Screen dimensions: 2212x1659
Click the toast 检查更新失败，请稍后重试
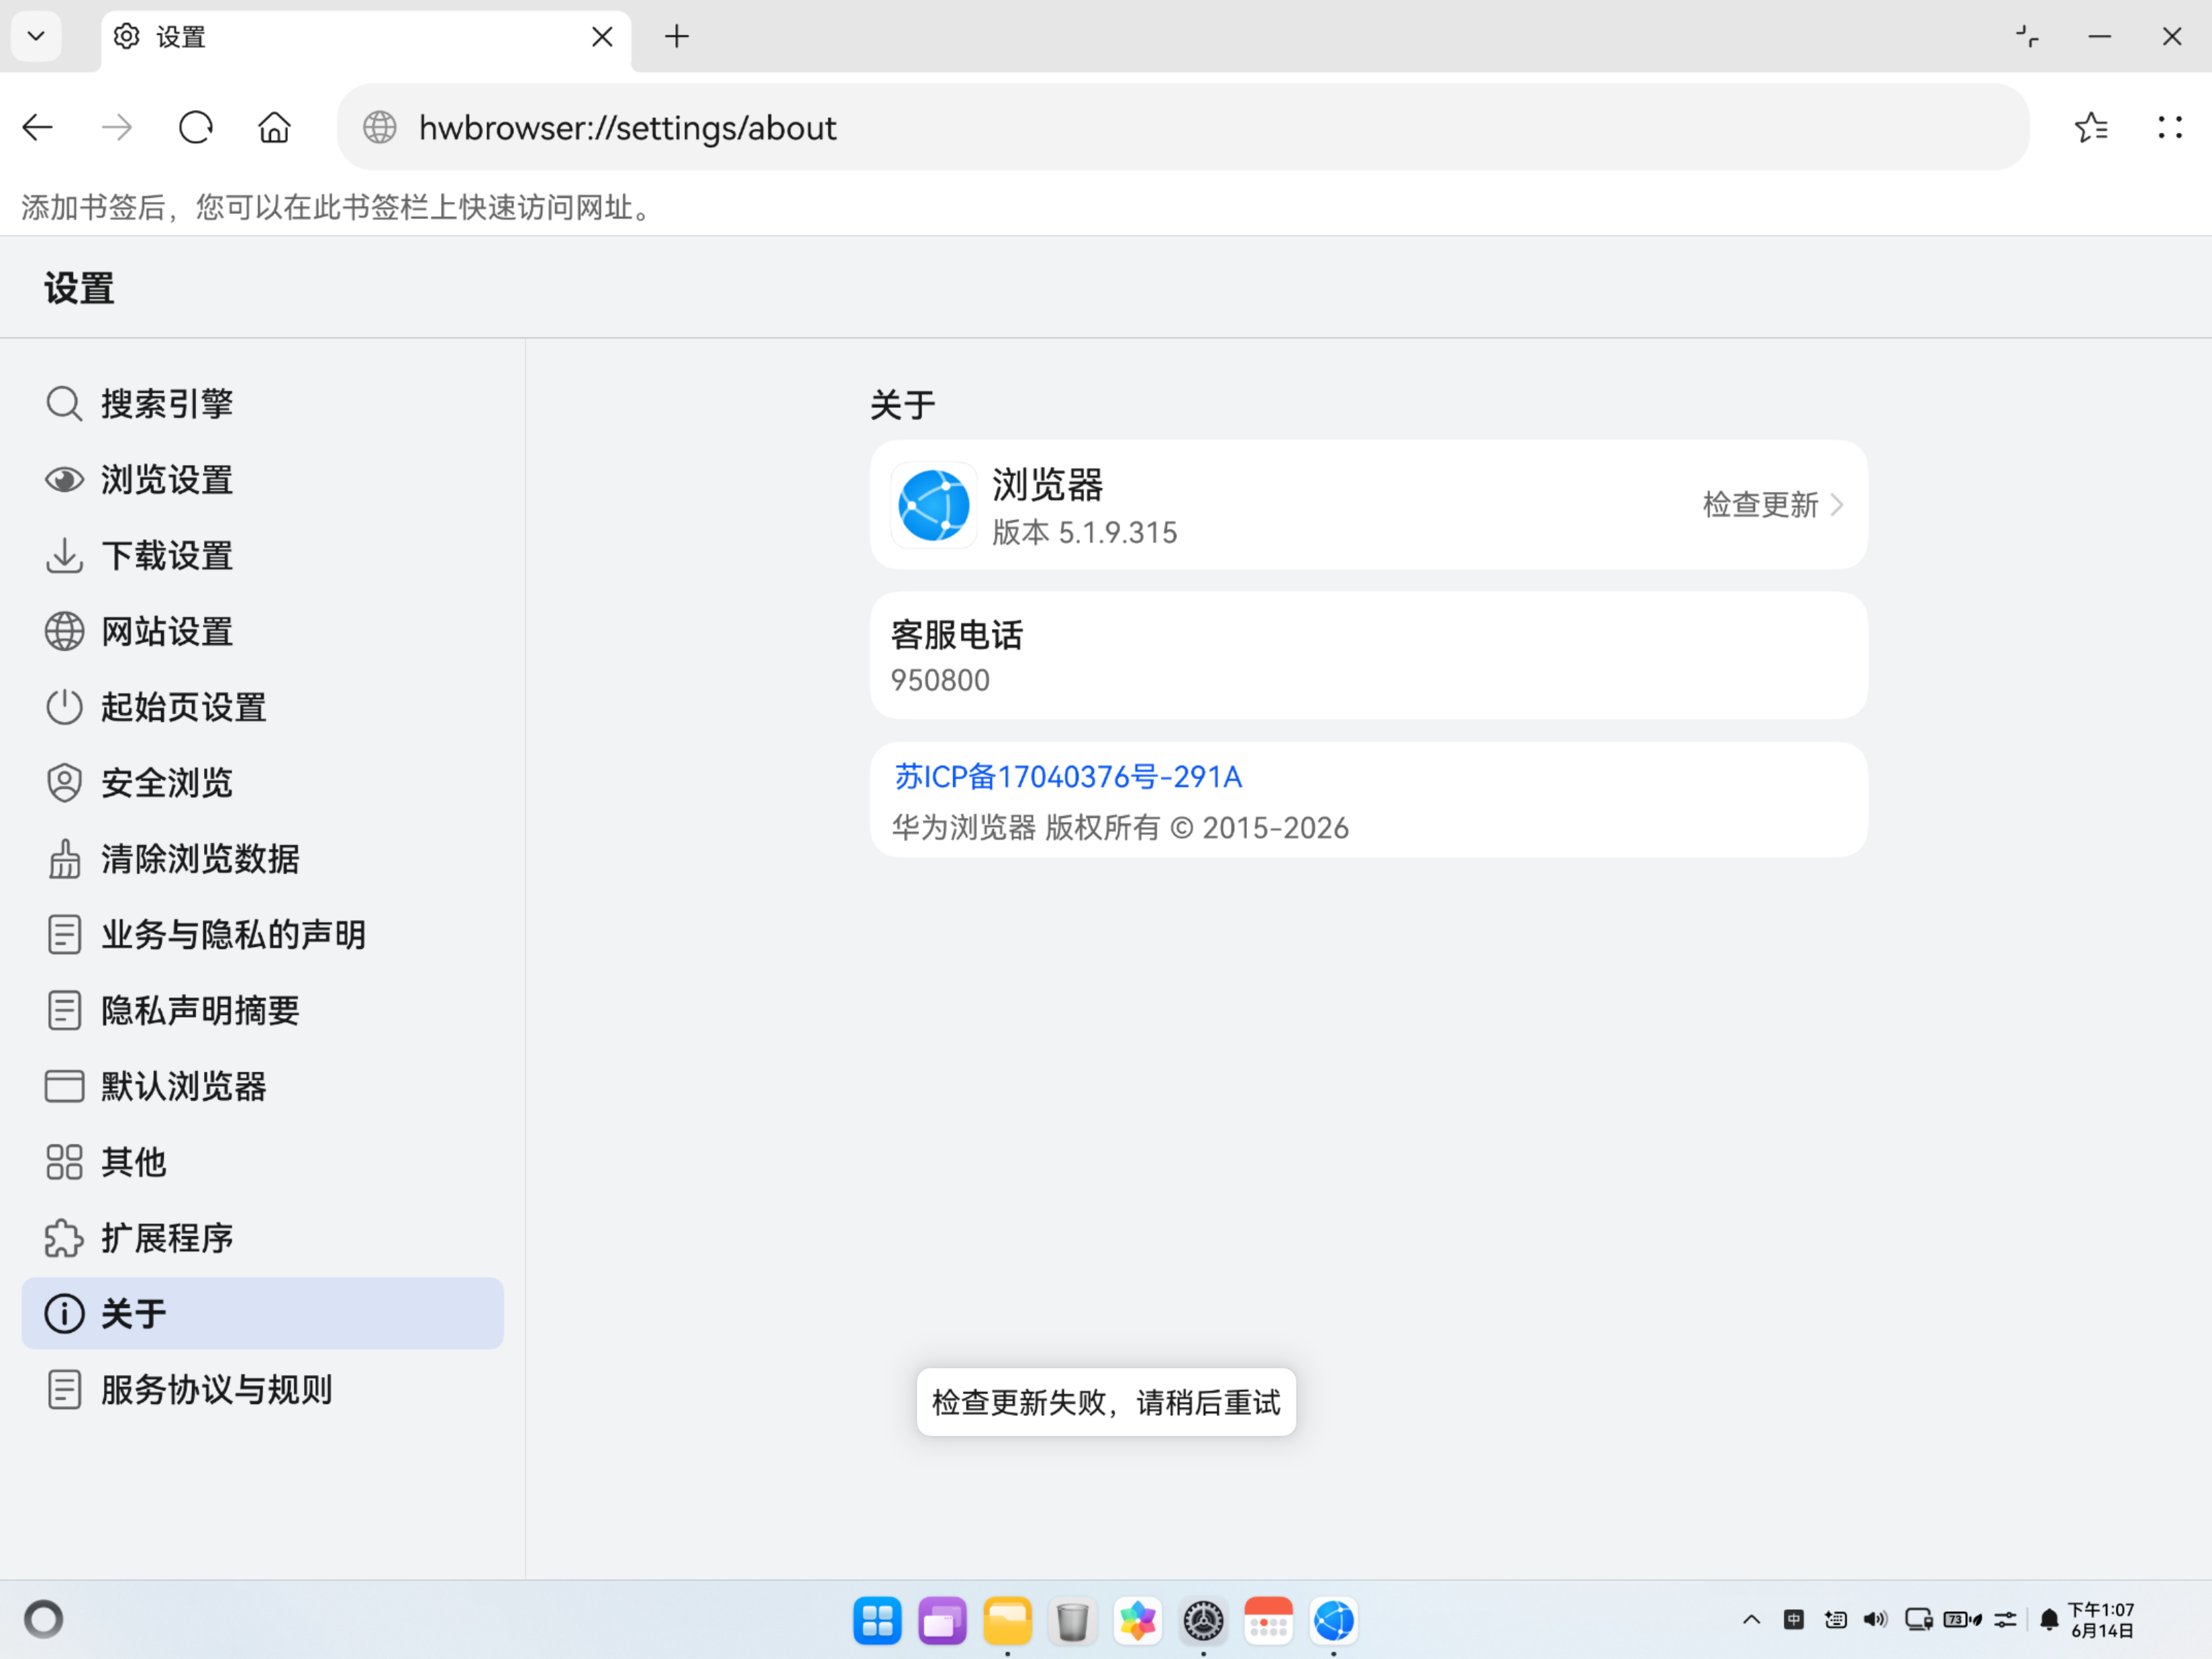(1106, 1402)
